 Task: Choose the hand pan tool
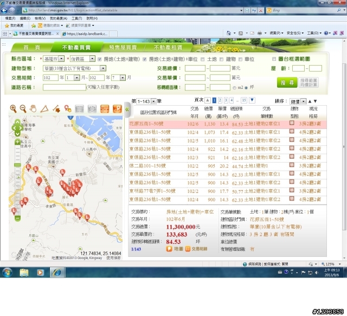(x=33, y=109)
